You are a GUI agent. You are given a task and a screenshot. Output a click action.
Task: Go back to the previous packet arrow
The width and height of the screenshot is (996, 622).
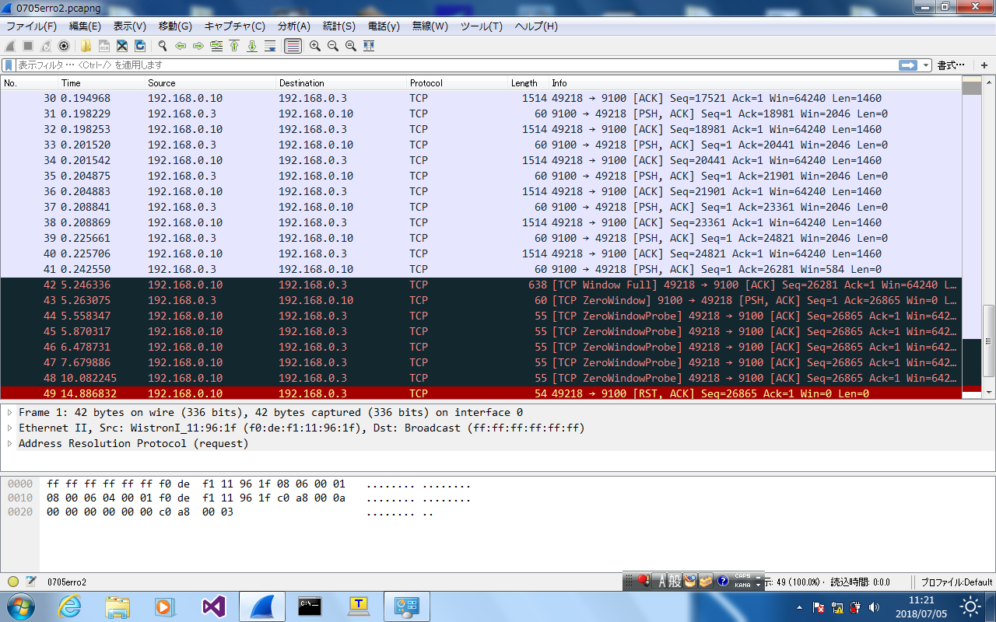(181, 46)
